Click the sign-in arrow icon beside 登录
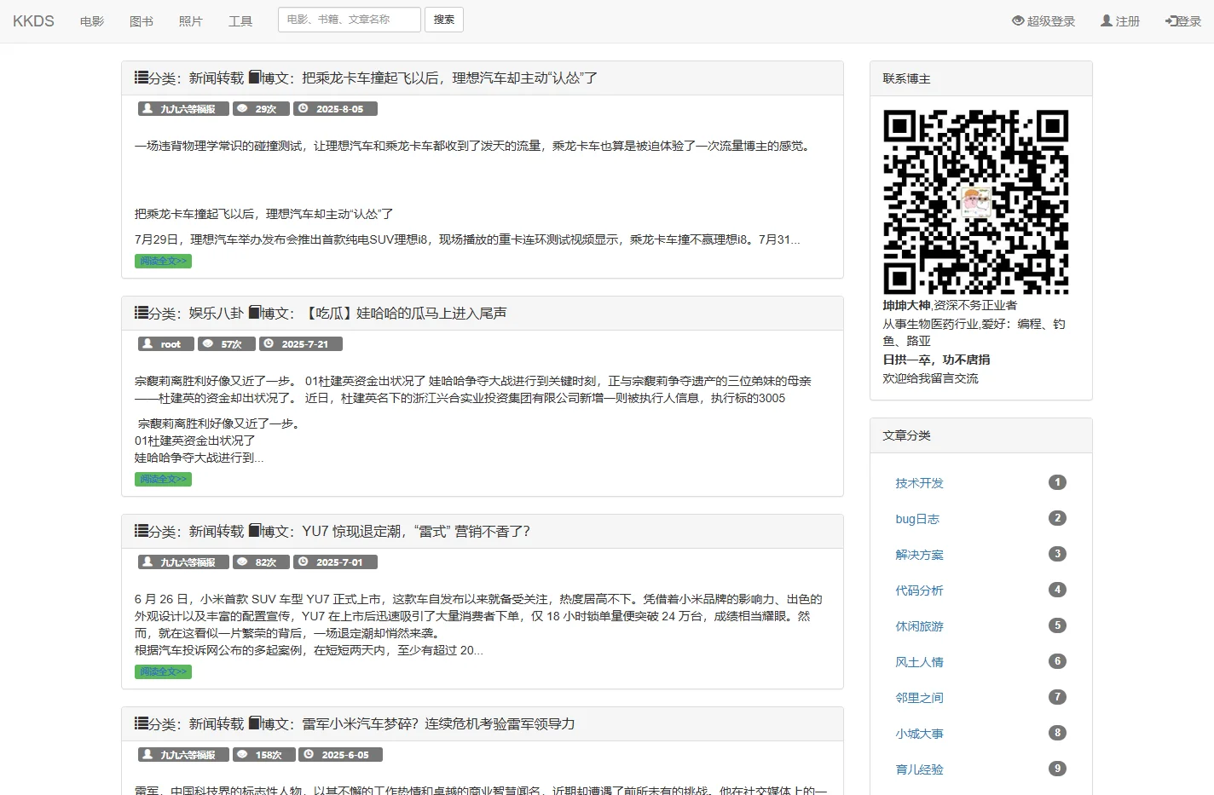The width and height of the screenshot is (1214, 795). [x=1171, y=20]
